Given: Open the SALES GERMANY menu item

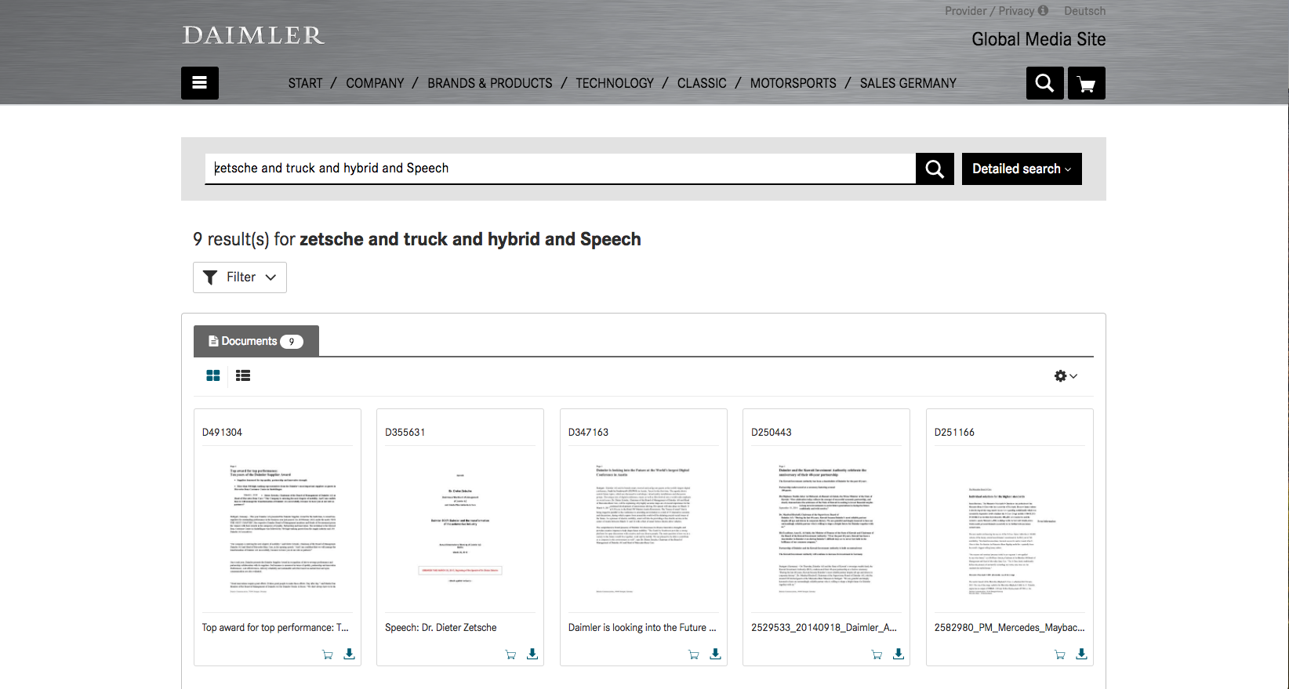Looking at the screenshot, I should click(x=908, y=83).
